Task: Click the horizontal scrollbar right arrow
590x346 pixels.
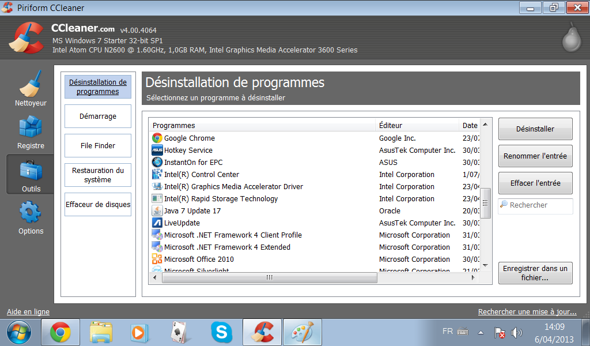Action: (474, 277)
